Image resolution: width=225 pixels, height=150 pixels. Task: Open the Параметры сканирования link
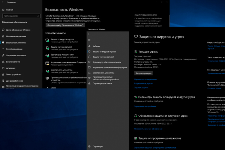(x=145, y=79)
